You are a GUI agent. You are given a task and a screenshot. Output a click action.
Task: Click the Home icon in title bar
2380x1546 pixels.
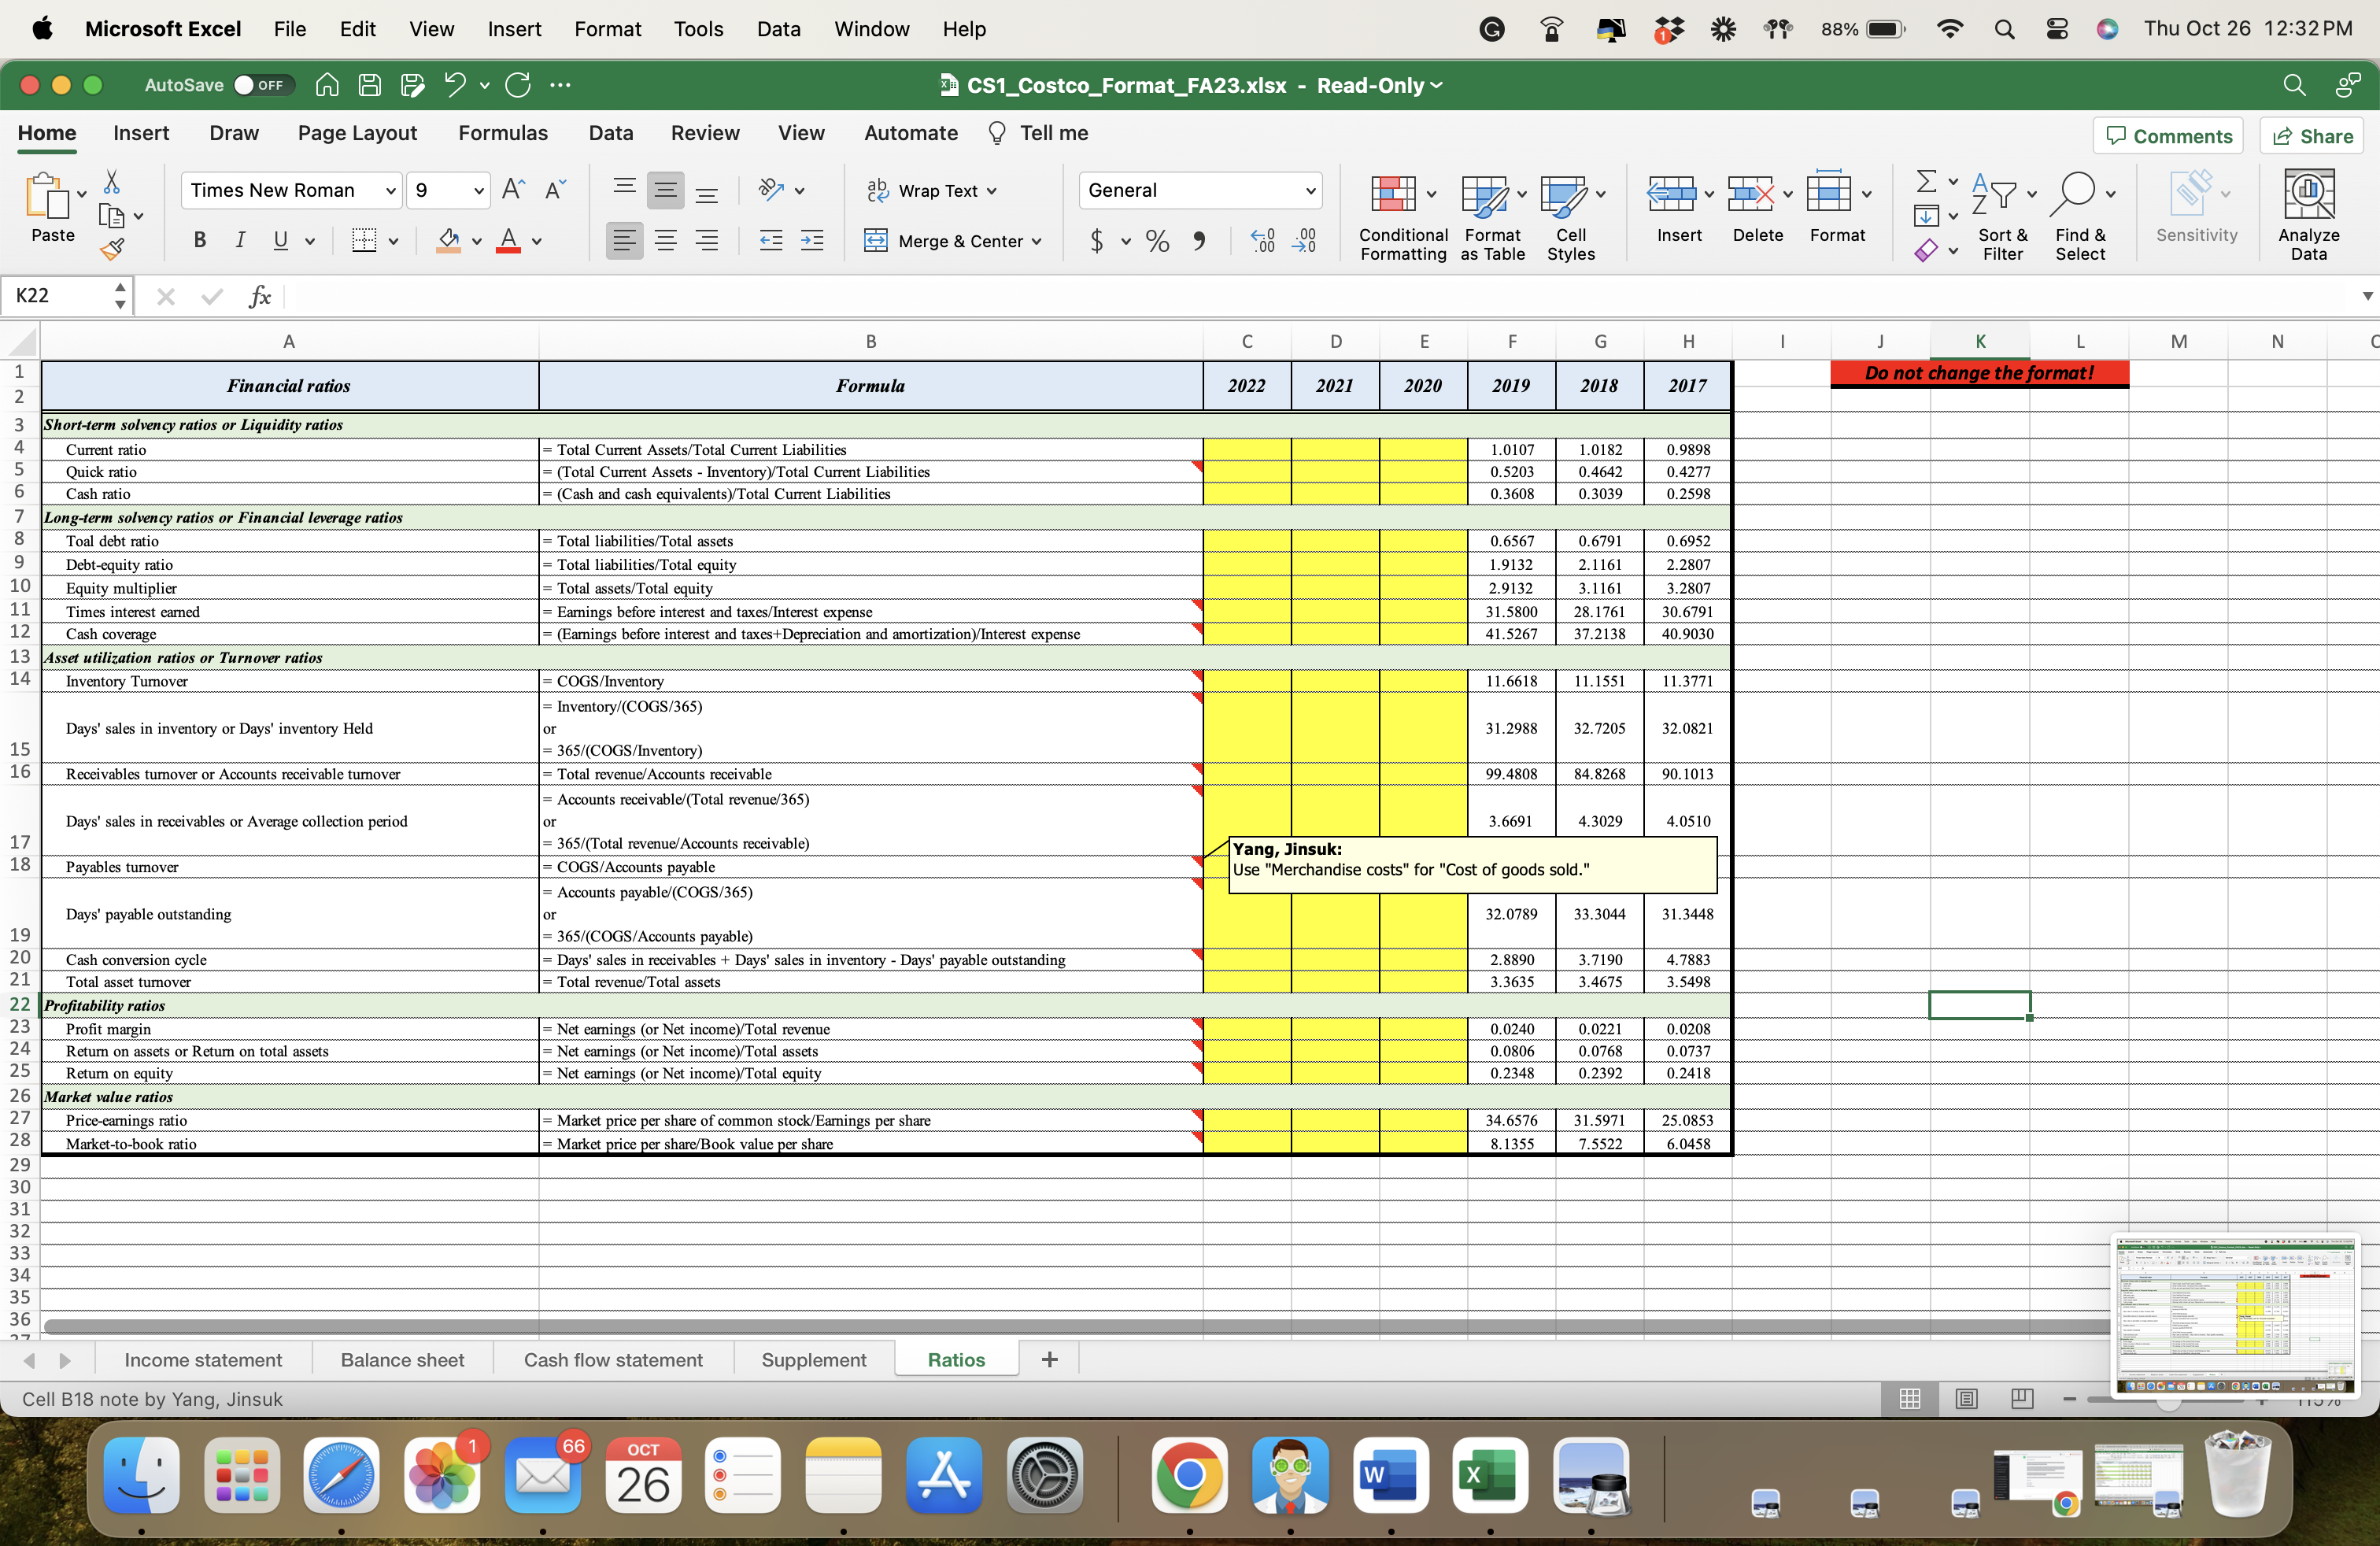pyautogui.click(x=327, y=85)
